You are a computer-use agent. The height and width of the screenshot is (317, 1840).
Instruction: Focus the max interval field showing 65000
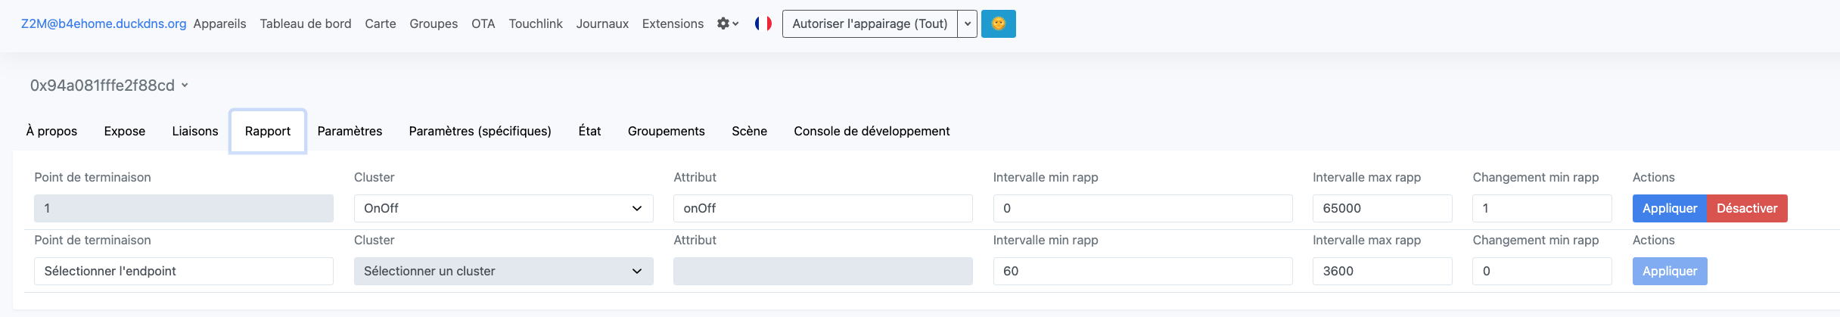click(x=1382, y=208)
